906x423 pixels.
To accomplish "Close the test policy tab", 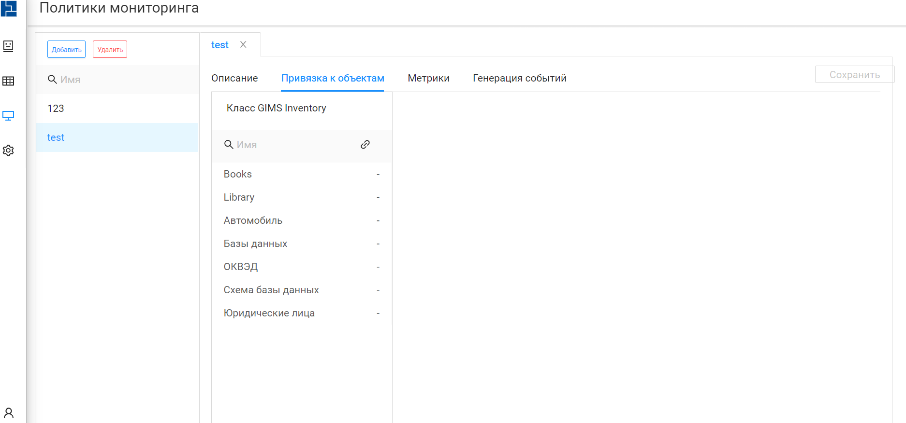I will pyautogui.click(x=243, y=45).
